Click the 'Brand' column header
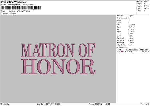The width and height of the screenshot is (150, 106). point(146,50)
